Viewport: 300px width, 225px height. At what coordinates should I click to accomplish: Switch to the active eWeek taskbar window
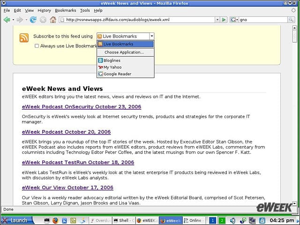(x=171, y=221)
